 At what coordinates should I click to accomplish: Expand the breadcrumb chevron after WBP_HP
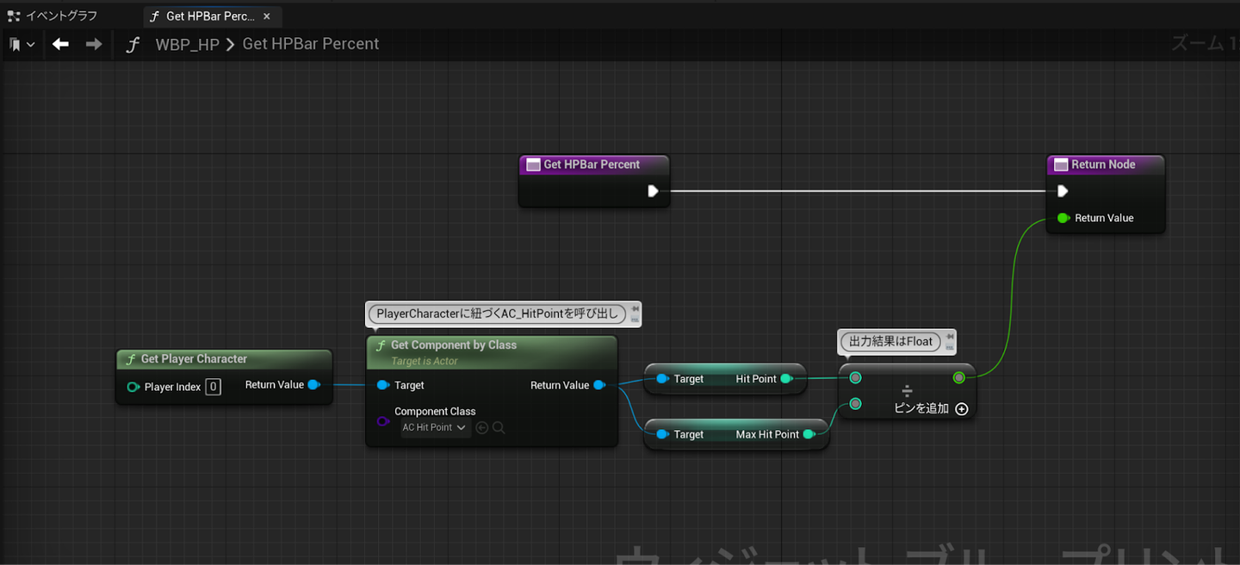click(x=231, y=44)
